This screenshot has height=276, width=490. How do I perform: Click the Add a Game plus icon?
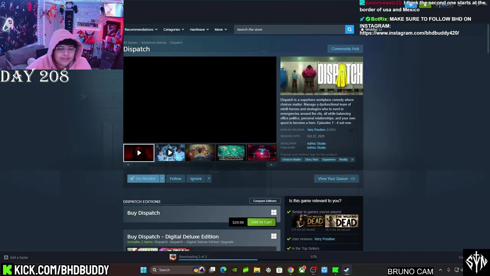click(x=6, y=257)
